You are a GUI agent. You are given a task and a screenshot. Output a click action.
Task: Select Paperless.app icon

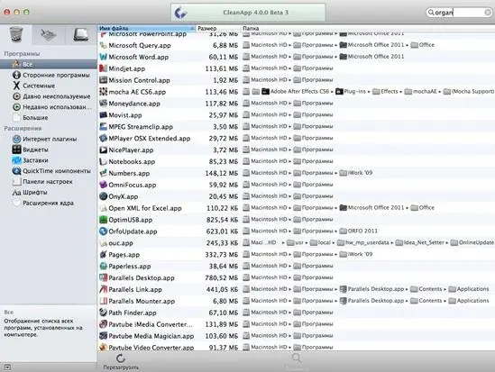click(103, 267)
